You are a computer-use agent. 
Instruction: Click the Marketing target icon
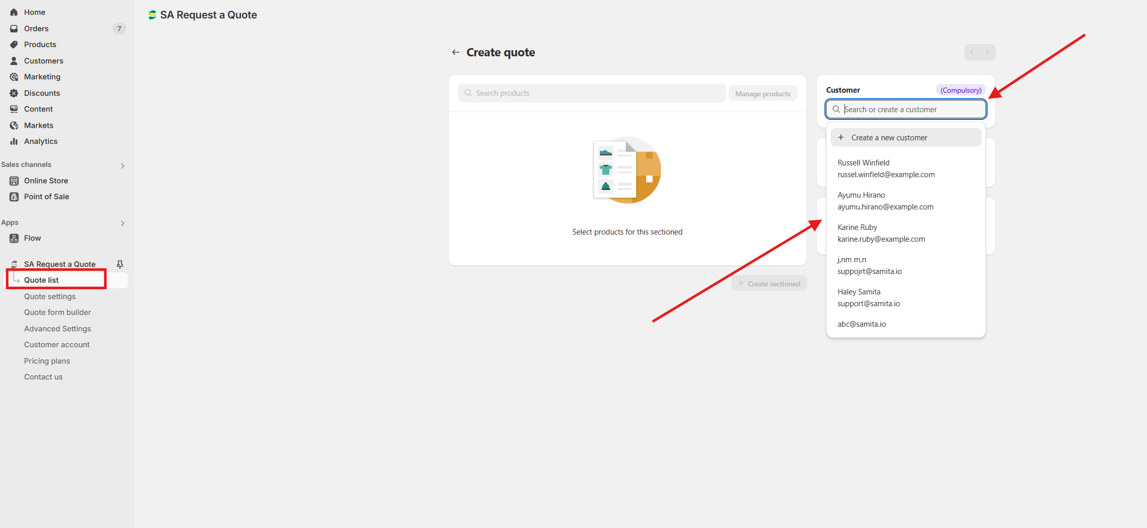point(14,77)
